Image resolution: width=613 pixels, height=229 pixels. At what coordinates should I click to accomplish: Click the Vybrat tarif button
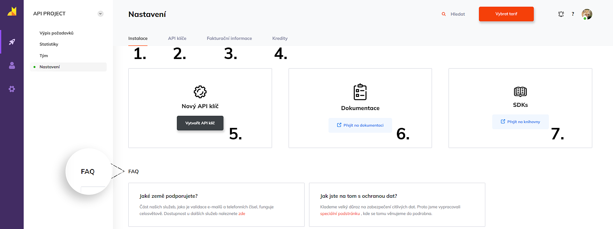pyautogui.click(x=506, y=14)
